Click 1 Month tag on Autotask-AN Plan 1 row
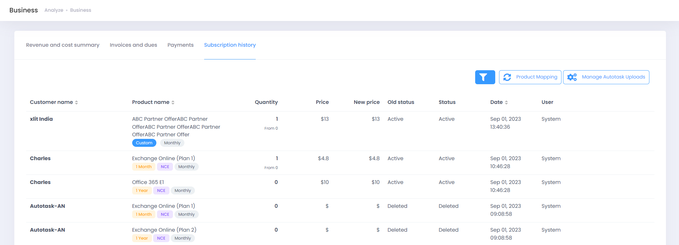 (x=144, y=214)
